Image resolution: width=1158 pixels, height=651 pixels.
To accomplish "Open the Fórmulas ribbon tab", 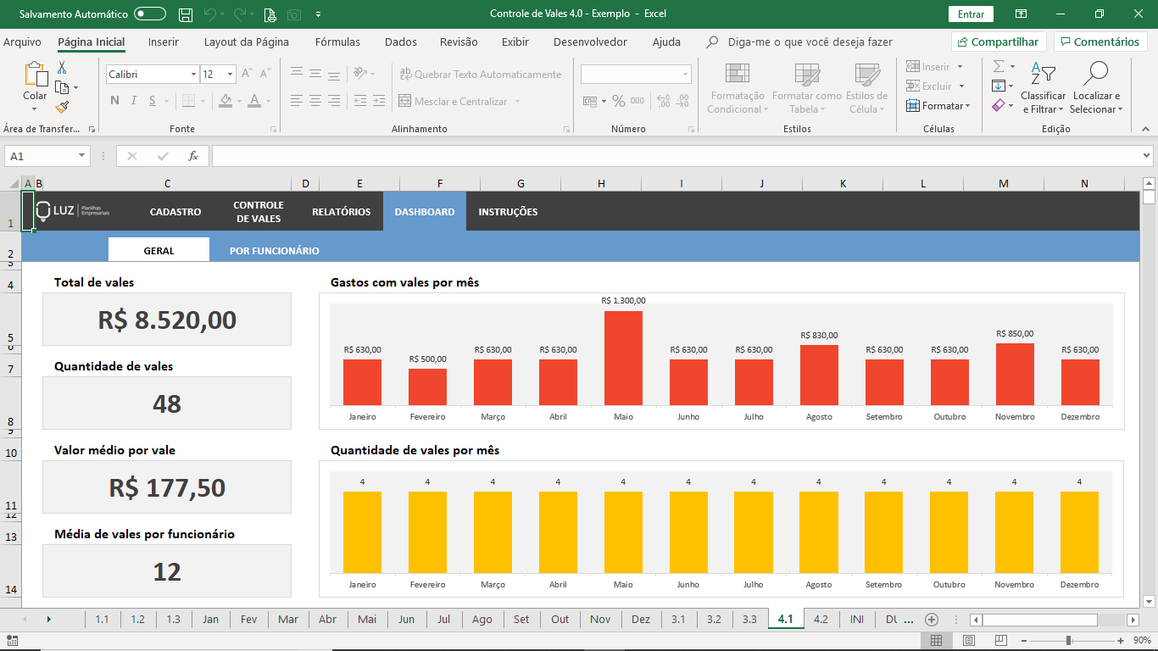I will pyautogui.click(x=337, y=42).
